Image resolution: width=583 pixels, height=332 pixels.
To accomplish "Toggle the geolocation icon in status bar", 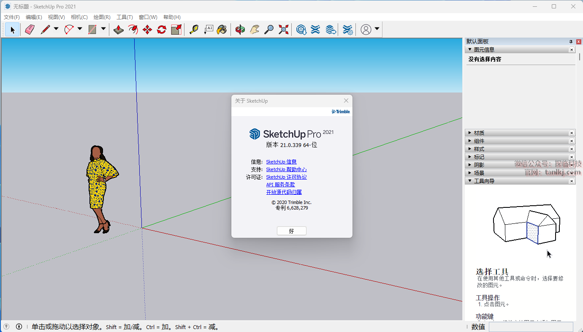I will tap(6, 327).
